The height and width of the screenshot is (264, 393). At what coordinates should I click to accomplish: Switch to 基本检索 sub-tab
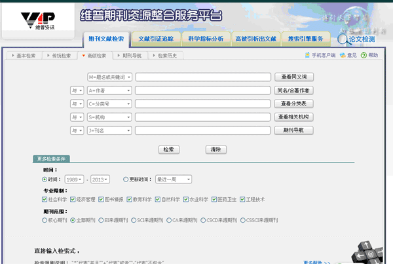[24, 56]
